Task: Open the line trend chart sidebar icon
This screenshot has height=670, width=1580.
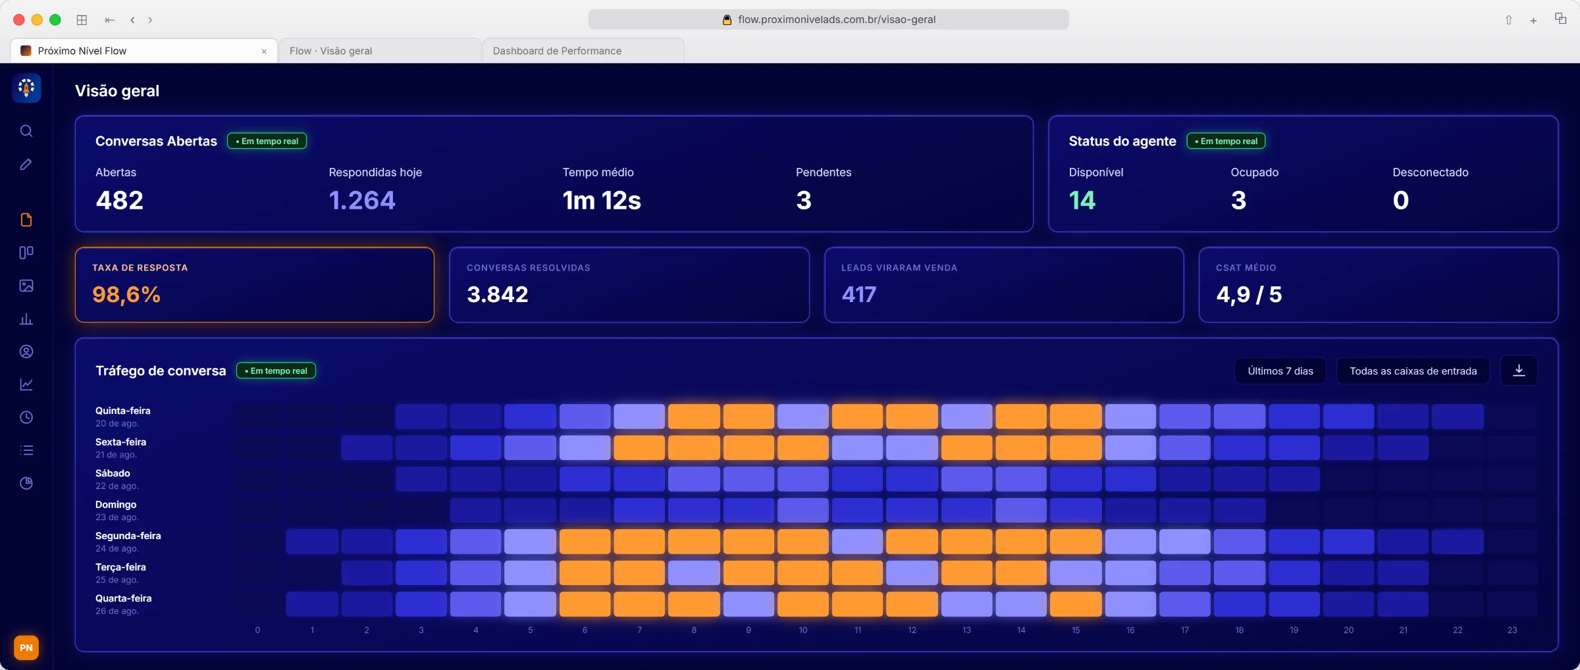Action: pyautogui.click(x=26, y=384)
